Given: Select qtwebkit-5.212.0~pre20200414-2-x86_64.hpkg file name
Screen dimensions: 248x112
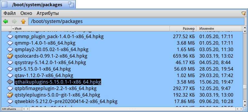Looking at the screenshot, I should [66, 101].
